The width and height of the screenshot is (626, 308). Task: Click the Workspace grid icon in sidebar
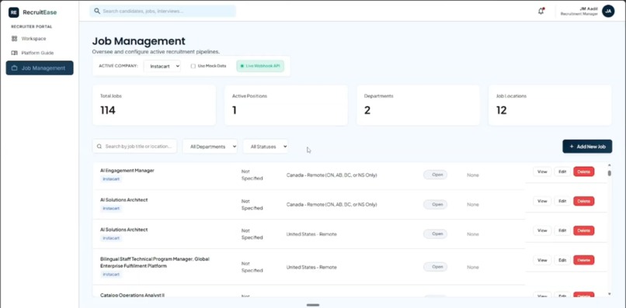point(15,39)
